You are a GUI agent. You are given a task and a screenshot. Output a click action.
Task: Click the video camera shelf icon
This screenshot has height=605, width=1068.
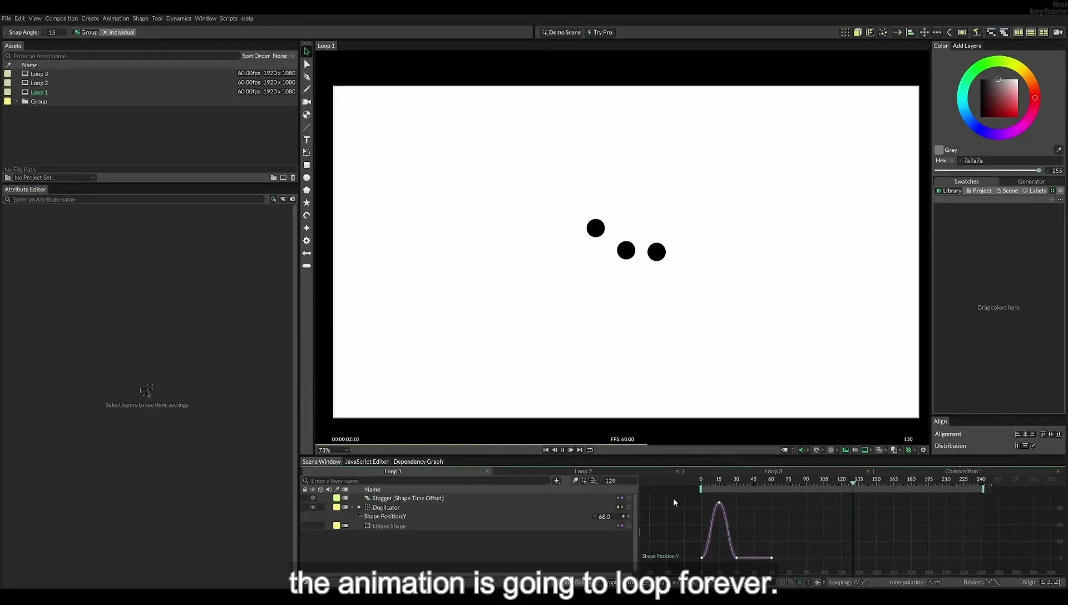point(1058,32)
